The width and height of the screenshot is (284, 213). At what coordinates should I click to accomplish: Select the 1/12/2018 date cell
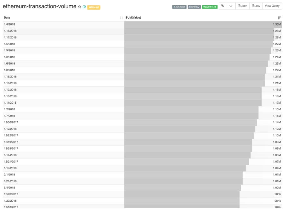[x=63, y=129]
